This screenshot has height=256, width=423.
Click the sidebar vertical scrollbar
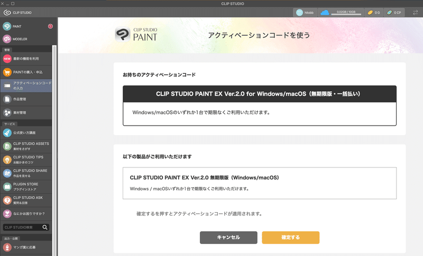54,150
